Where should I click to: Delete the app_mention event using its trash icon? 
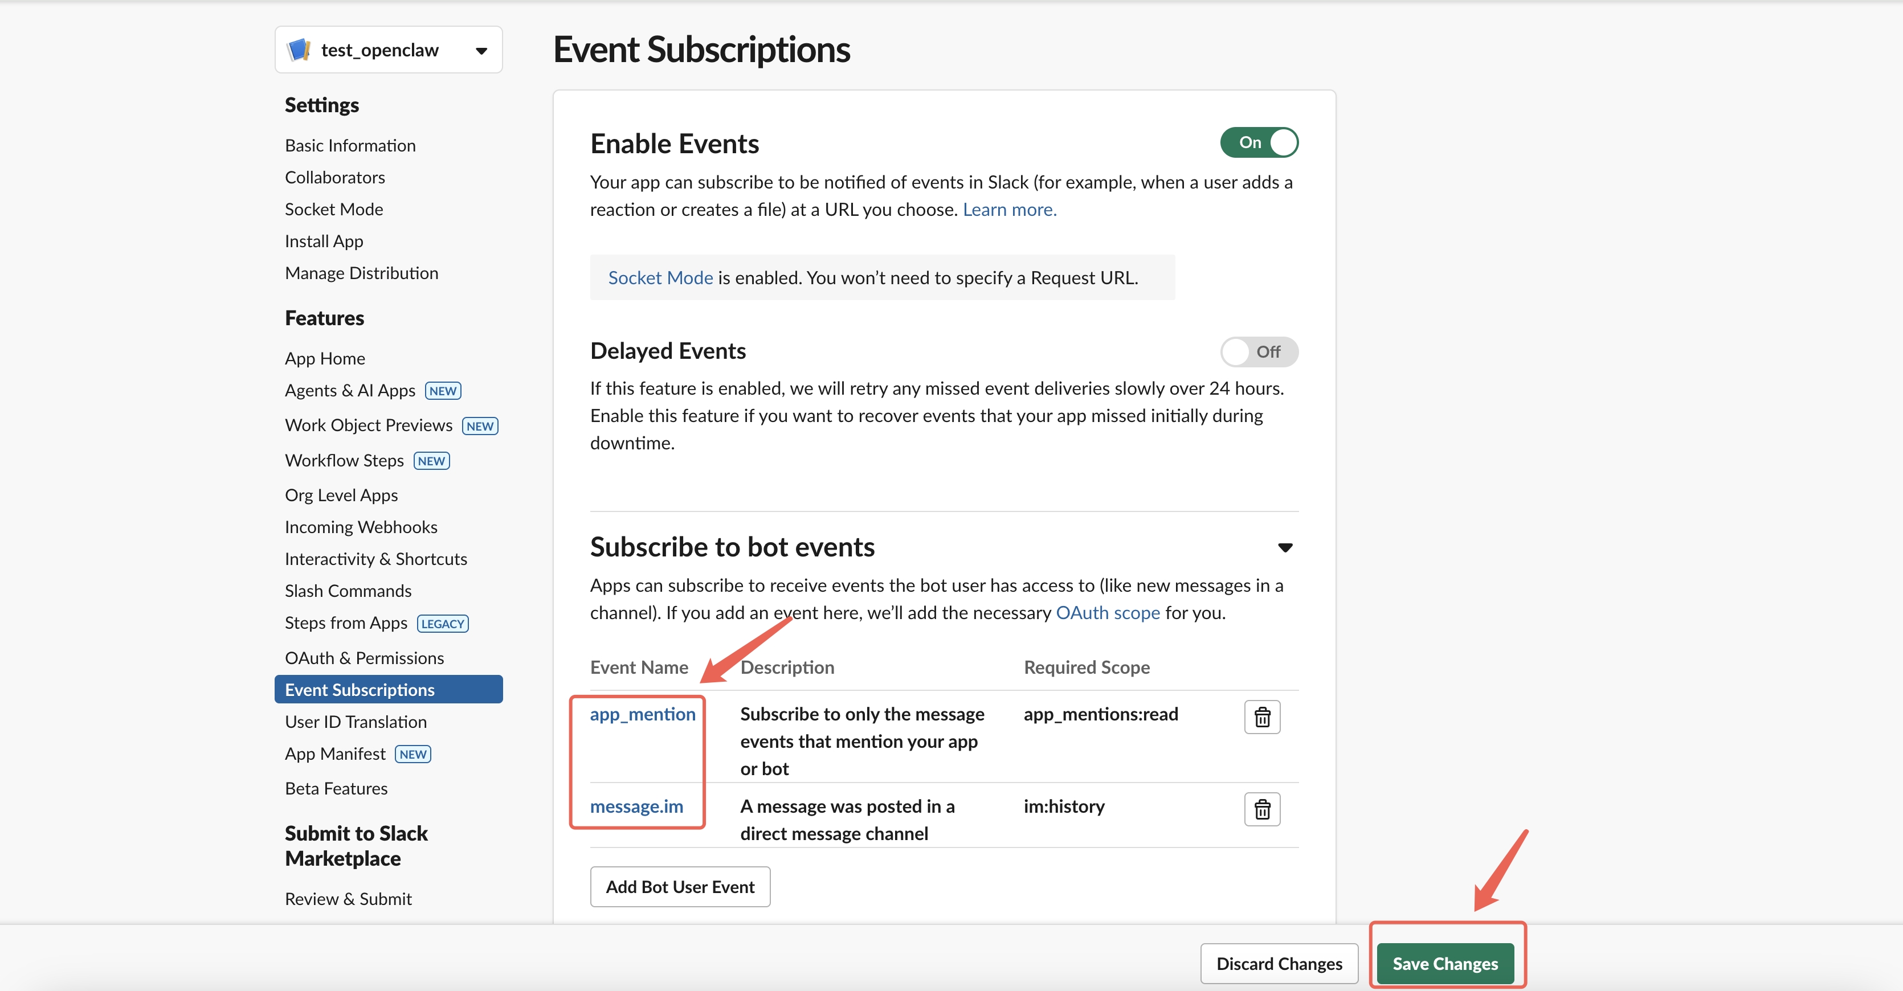click(1262, 716)
